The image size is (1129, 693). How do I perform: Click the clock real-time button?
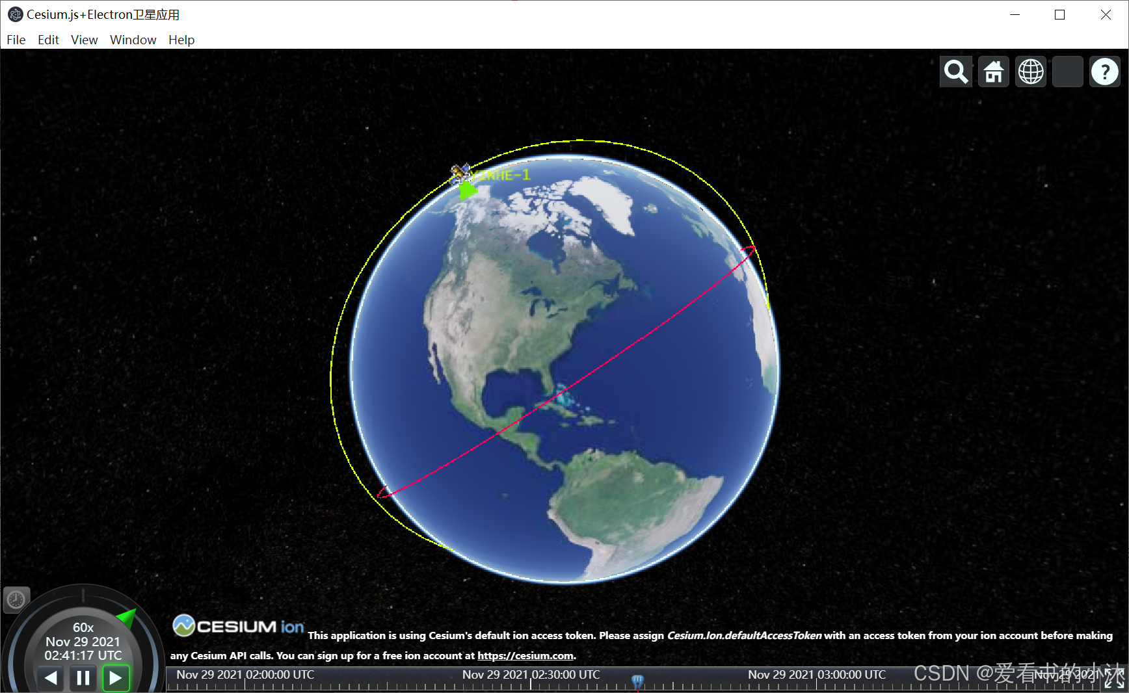tap(16, 600)
